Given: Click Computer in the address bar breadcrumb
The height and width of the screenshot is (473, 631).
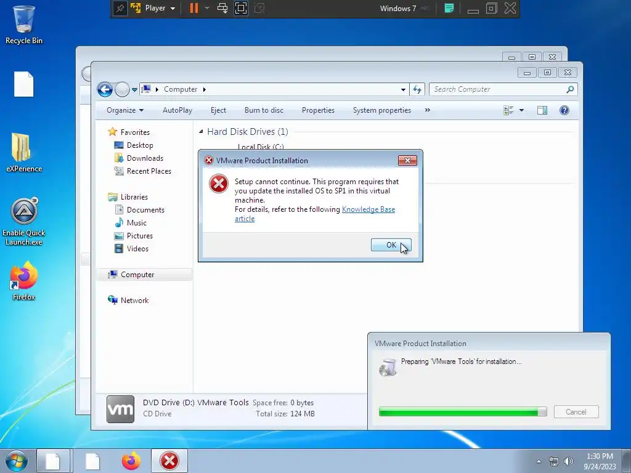Looking at the screenshot, I should point(181,89).
